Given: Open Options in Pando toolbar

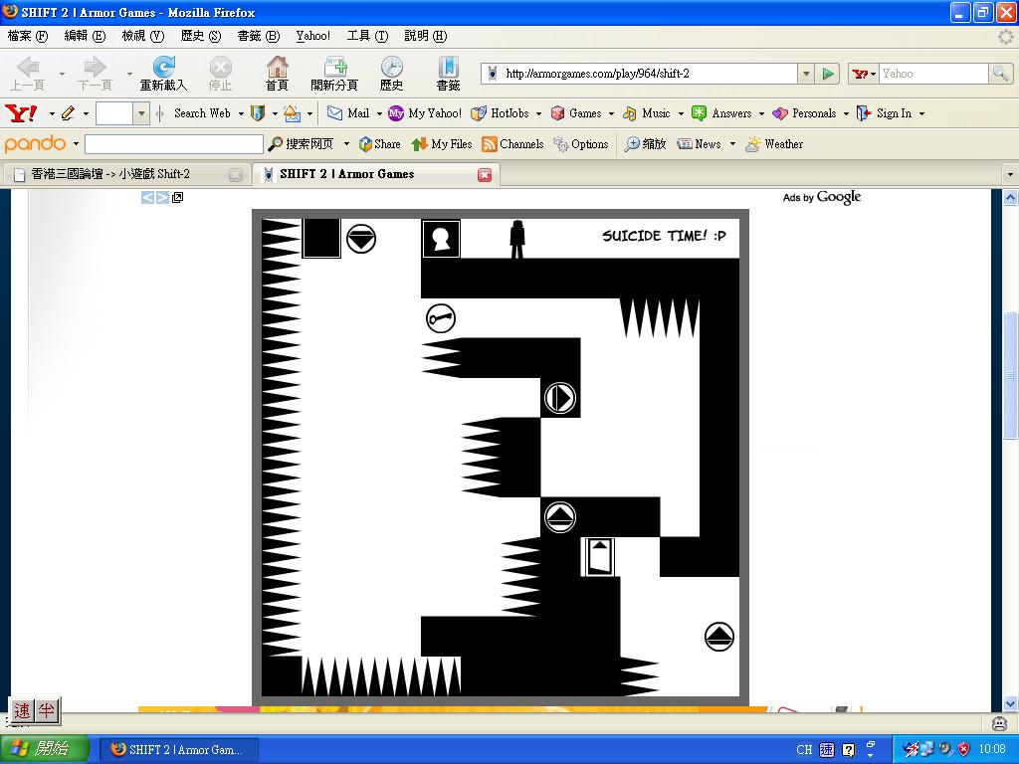Looking at the screenshot, I should pyautogui.click(x=581, y=143).
